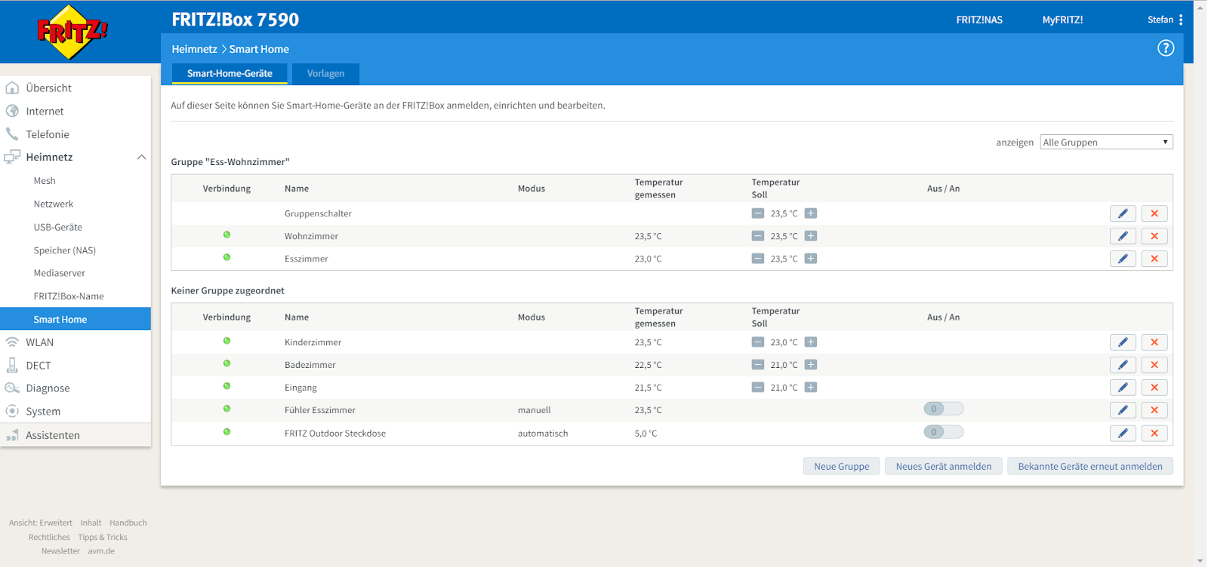Image resolution: width=1208 pixels, height=567 pixels.
Task: Decrease Badezimmer target temperature with minus
Action: point(758,365)
